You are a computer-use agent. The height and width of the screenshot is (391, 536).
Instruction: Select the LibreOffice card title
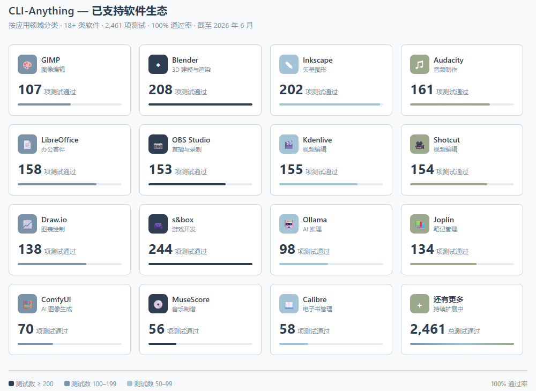60,140
